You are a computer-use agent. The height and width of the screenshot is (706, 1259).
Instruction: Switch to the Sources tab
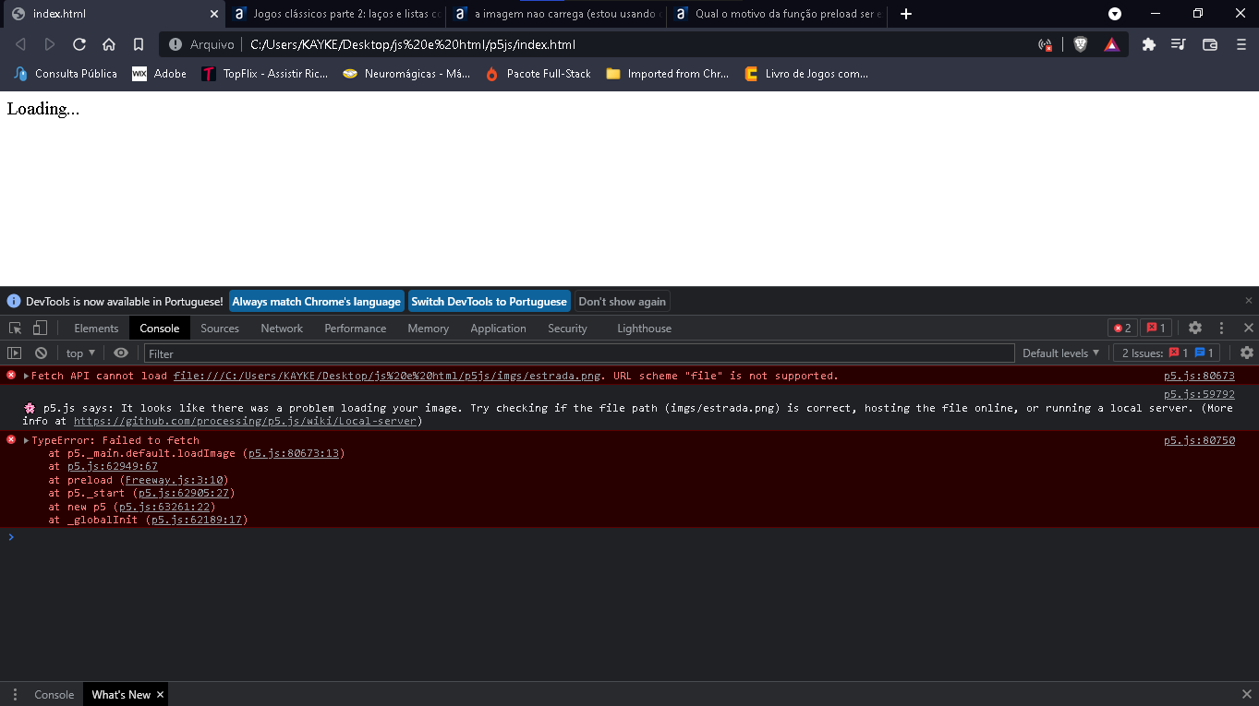(220, 329)
